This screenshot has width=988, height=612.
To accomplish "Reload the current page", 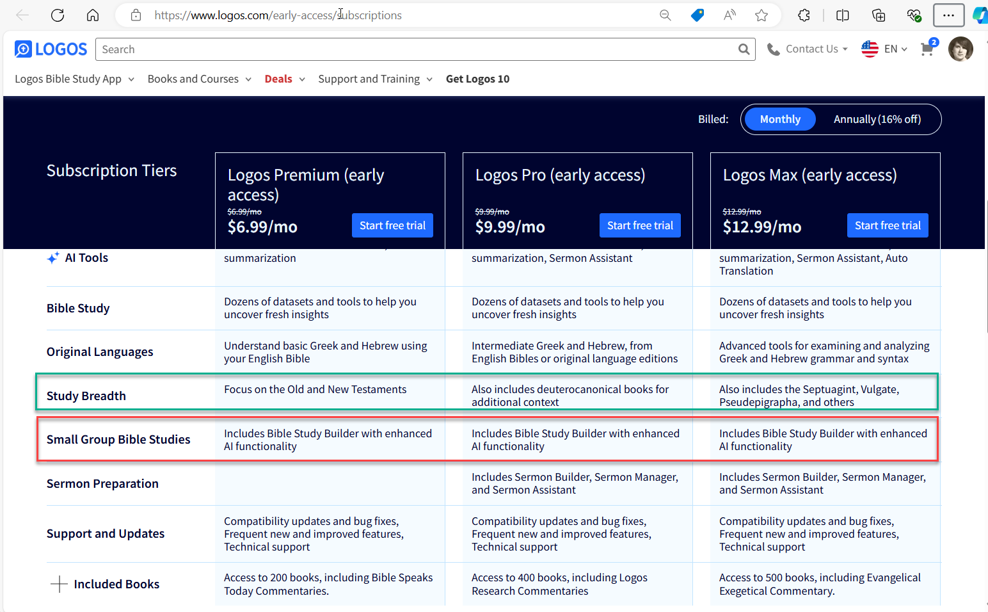I will click(58, 15).
